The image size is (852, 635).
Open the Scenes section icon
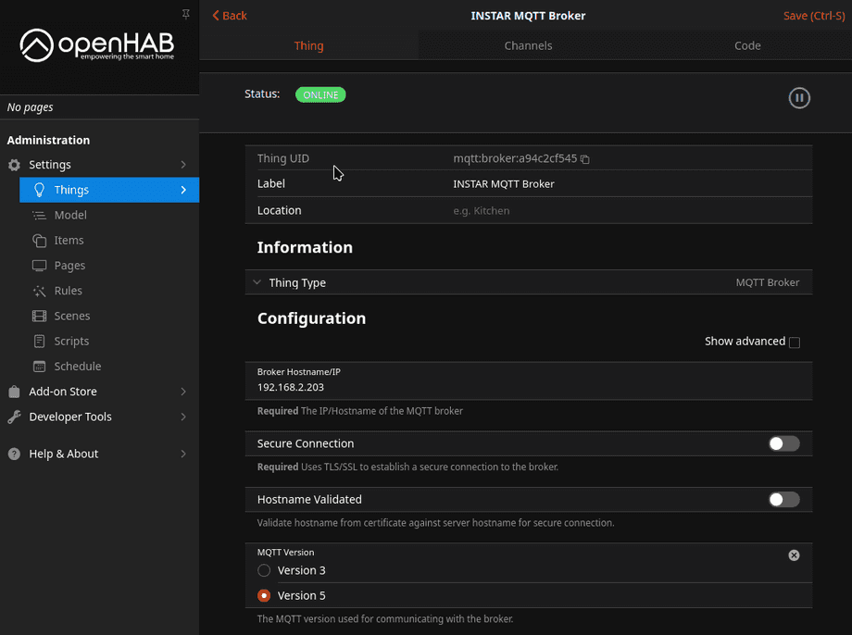40,316
